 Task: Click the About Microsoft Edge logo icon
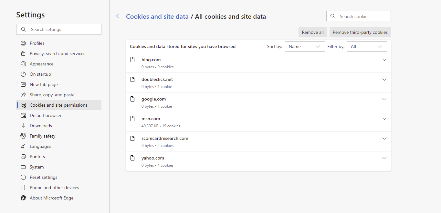pos(23,198)
